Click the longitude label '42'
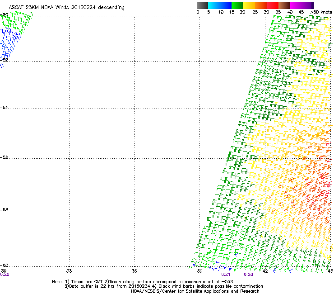Screen dimensions: 334x294 click(265, 271)
